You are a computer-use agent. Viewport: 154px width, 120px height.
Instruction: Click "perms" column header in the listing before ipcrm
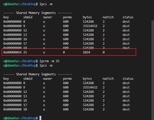click(68, 17)
